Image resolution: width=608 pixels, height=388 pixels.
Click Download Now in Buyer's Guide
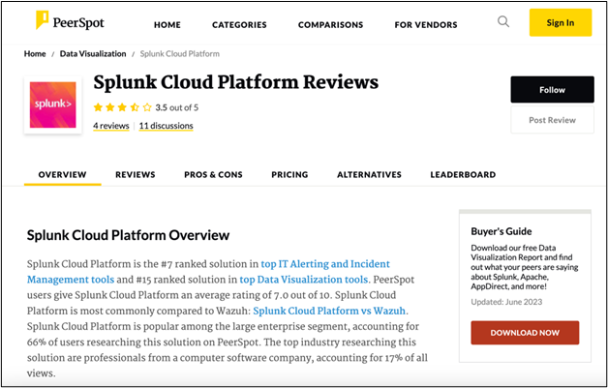(x=525, y=333)
